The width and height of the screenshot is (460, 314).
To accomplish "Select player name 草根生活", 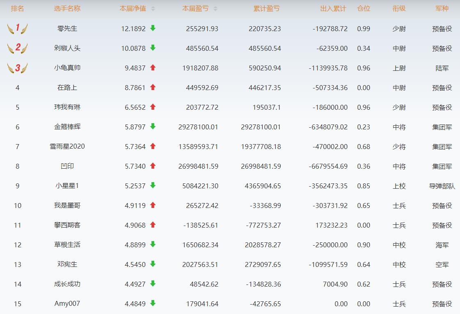I will 67,245.
